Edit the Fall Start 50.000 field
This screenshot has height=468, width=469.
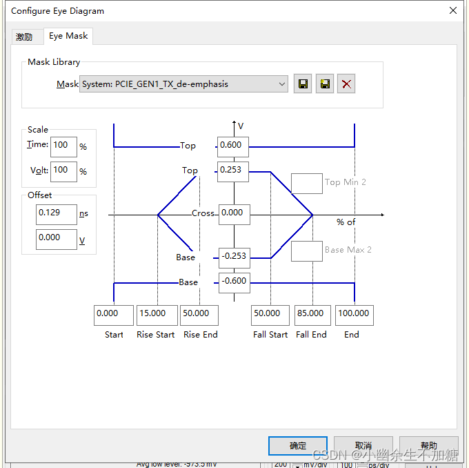[x=270, y=315]
